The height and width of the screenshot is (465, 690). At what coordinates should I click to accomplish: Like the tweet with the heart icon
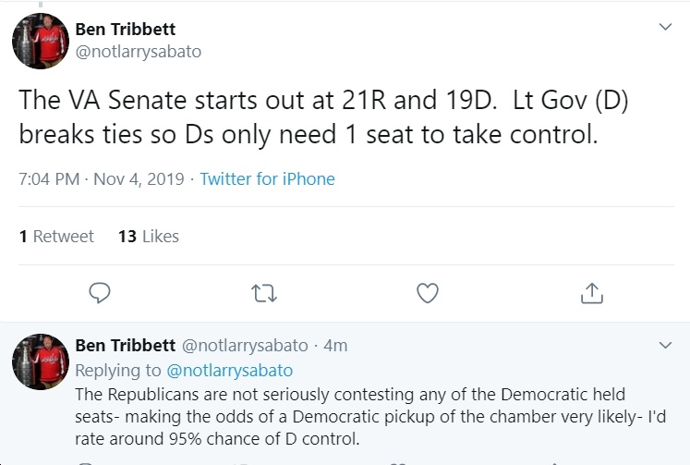(x=428, y=293)
